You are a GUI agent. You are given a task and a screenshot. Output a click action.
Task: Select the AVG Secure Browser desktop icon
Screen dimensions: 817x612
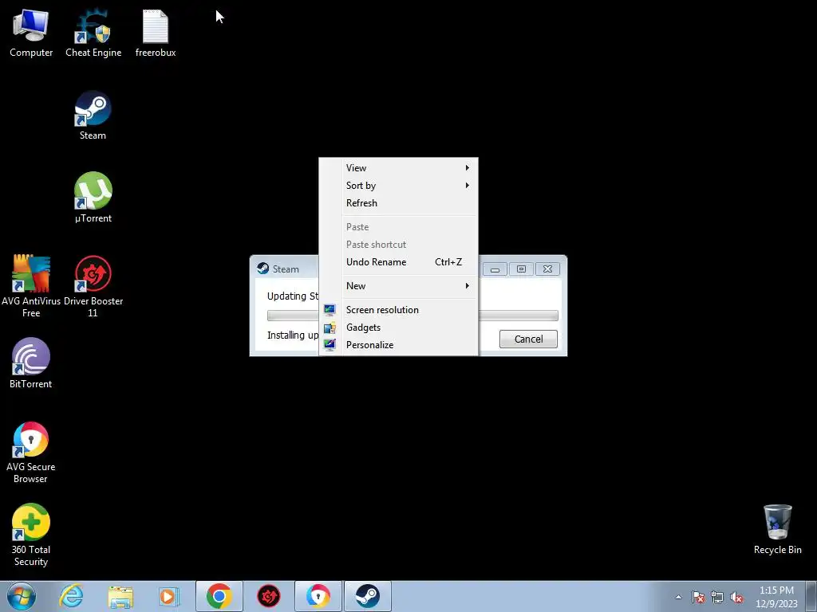click(x=31, y=453)
